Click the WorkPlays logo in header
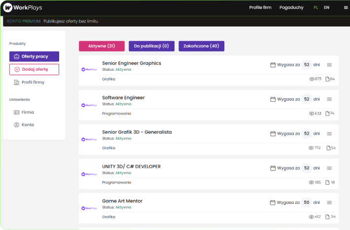This screenshot has width=350, height=230. pos(23,7)
